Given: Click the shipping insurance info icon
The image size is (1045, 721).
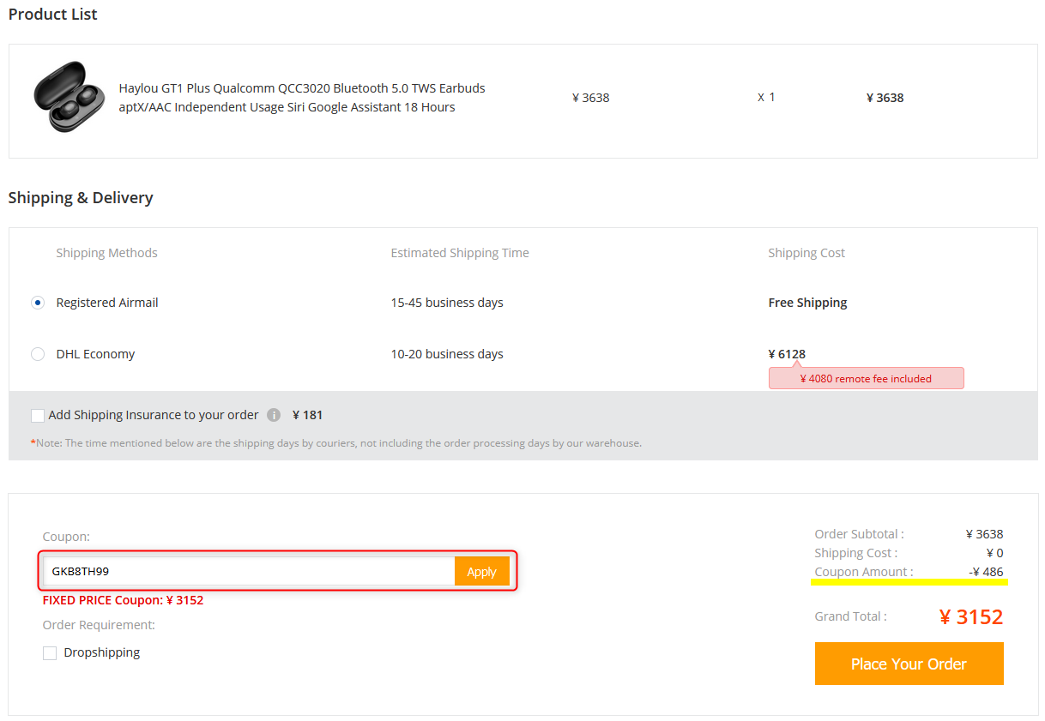Looking at the screenshot, I should (274, 415).
